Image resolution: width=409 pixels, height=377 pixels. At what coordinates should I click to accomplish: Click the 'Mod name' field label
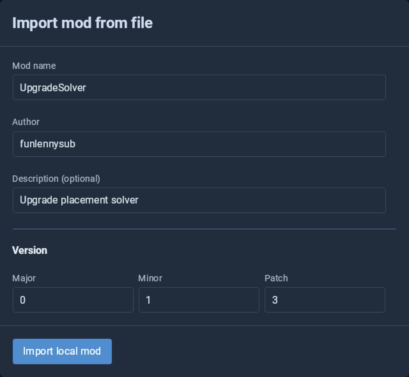[34, 66]
